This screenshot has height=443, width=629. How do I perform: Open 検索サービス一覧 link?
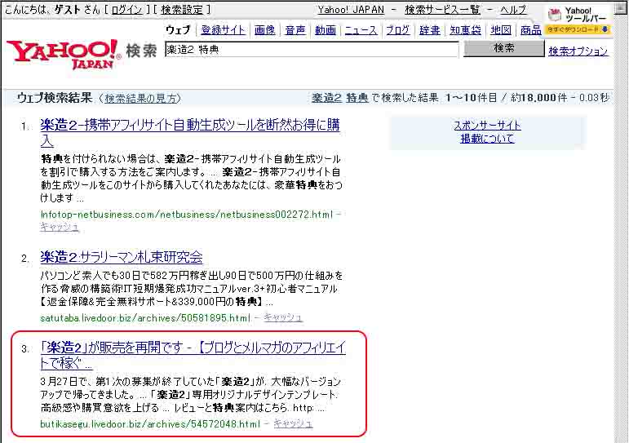pyautogui.click(x=442, y=10)
